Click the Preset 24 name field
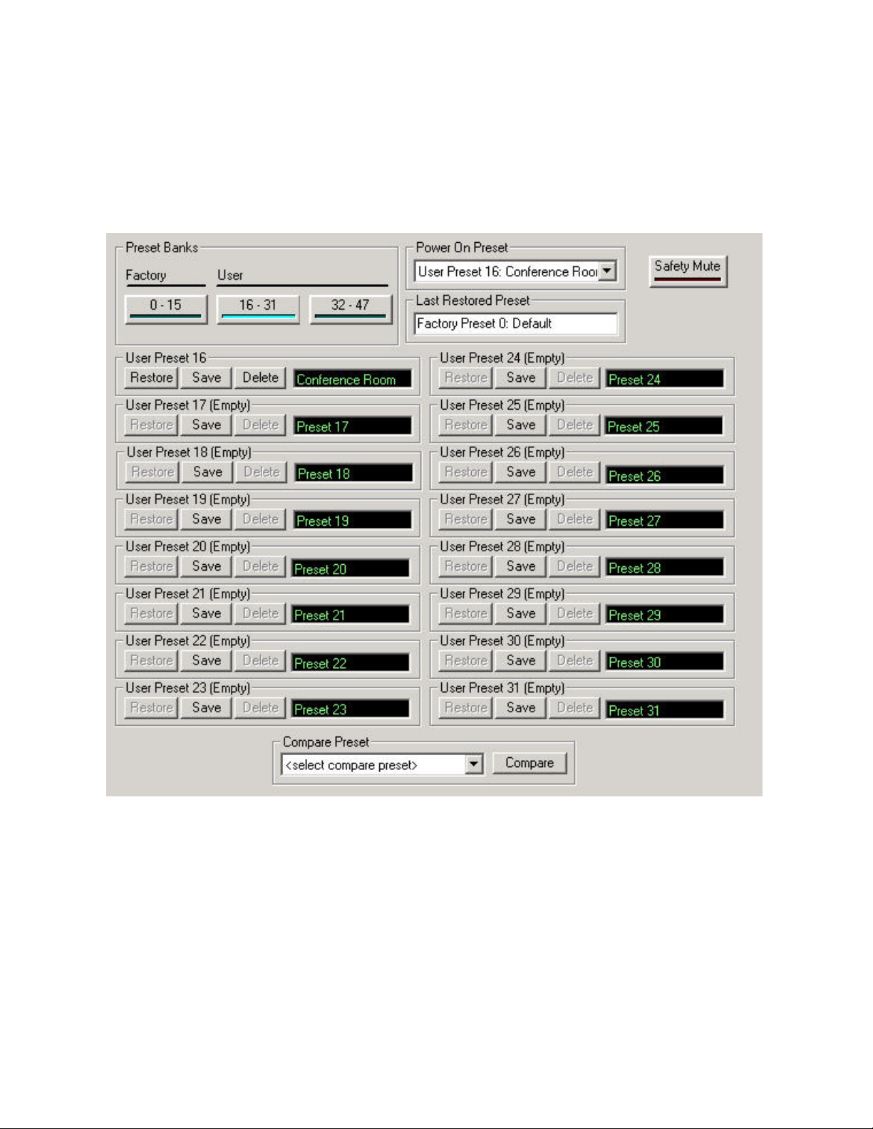 pyautogui.click(x=665, y=380)
